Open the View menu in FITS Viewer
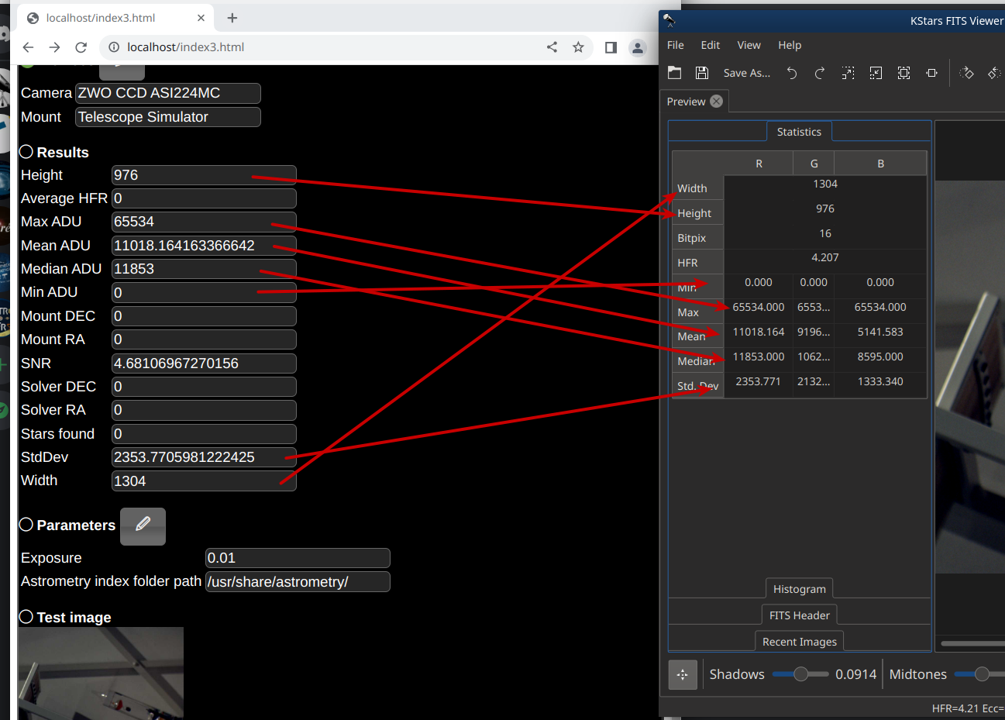This screenshot has height=720, width=1005. 749,45
